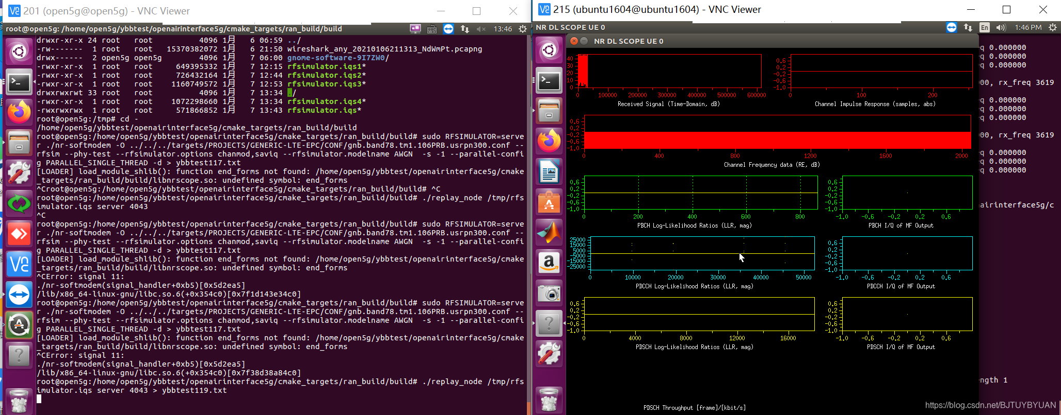Open Ubuntu Software in the 215 launcher
The height and width of the screenshot is (415, 1061).
(x=549, y=202)
